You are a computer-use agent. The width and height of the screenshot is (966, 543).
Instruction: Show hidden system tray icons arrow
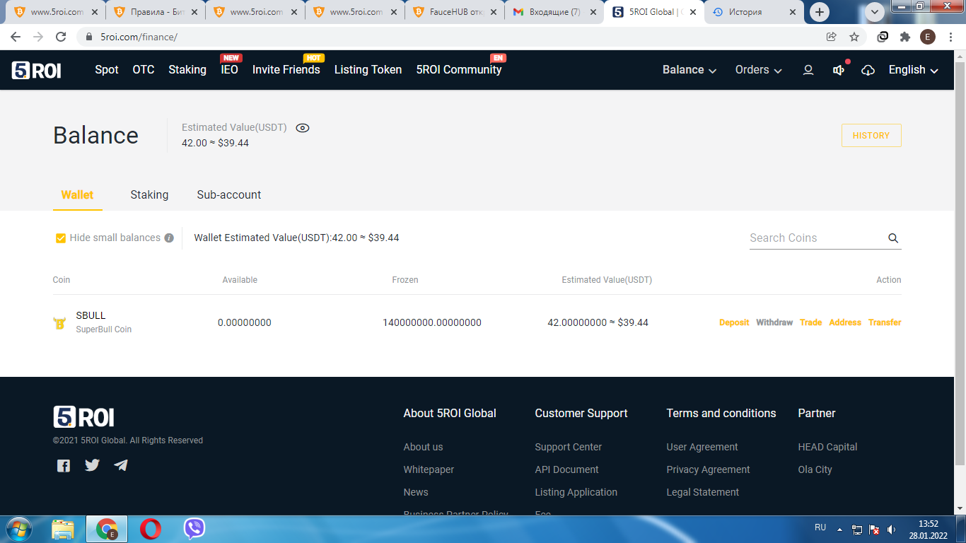pos(839,530)
